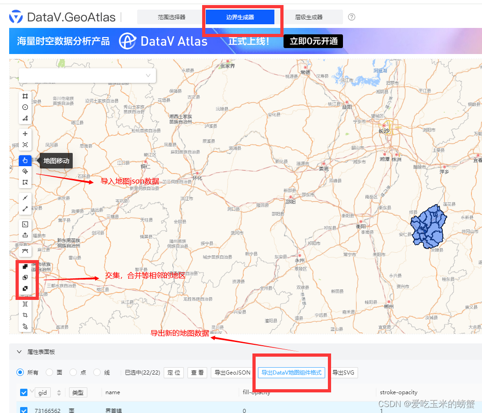The width and height of the screenshot is (482, 413).
Task: Select the bracket align tool below boolean icons
Action: point(25,304)
